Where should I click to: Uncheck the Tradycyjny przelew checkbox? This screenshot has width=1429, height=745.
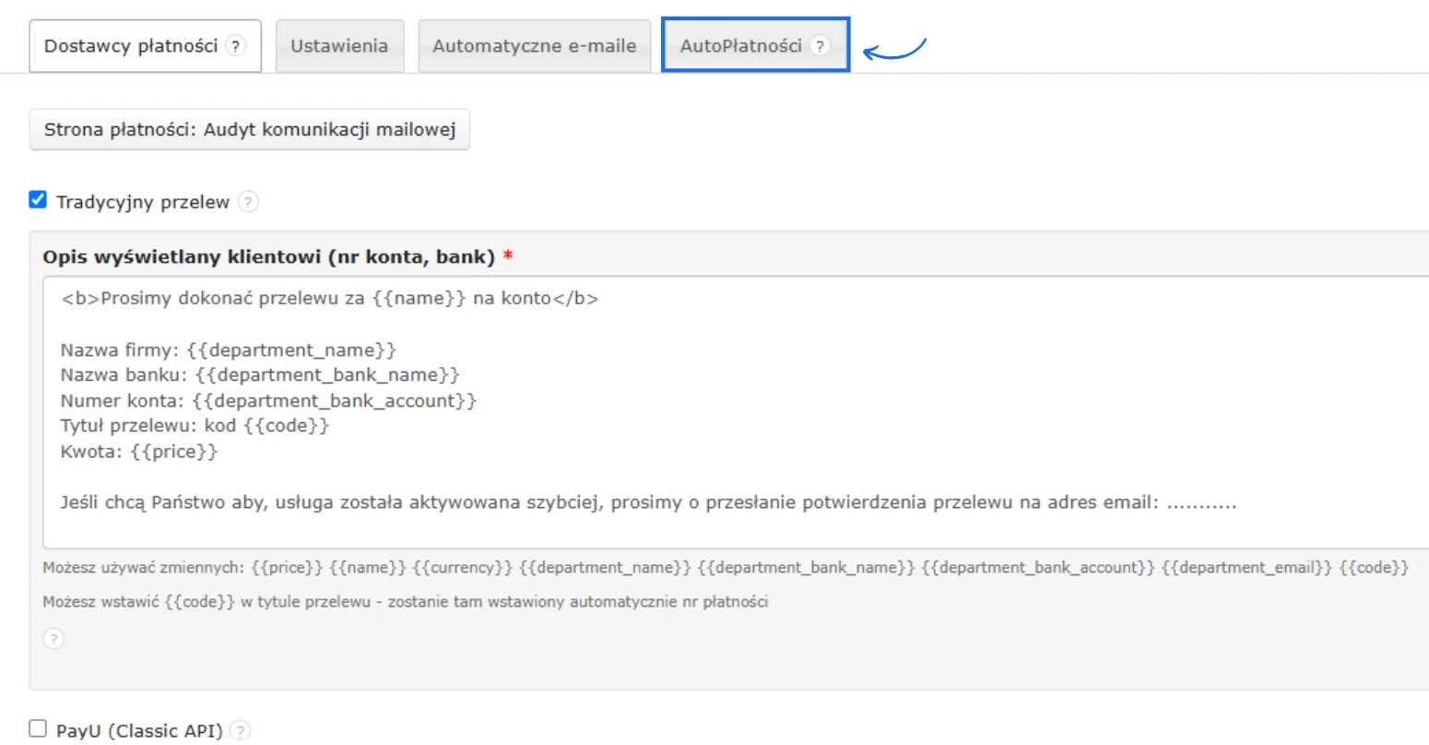pyautogui.click(x=38, y=200)
